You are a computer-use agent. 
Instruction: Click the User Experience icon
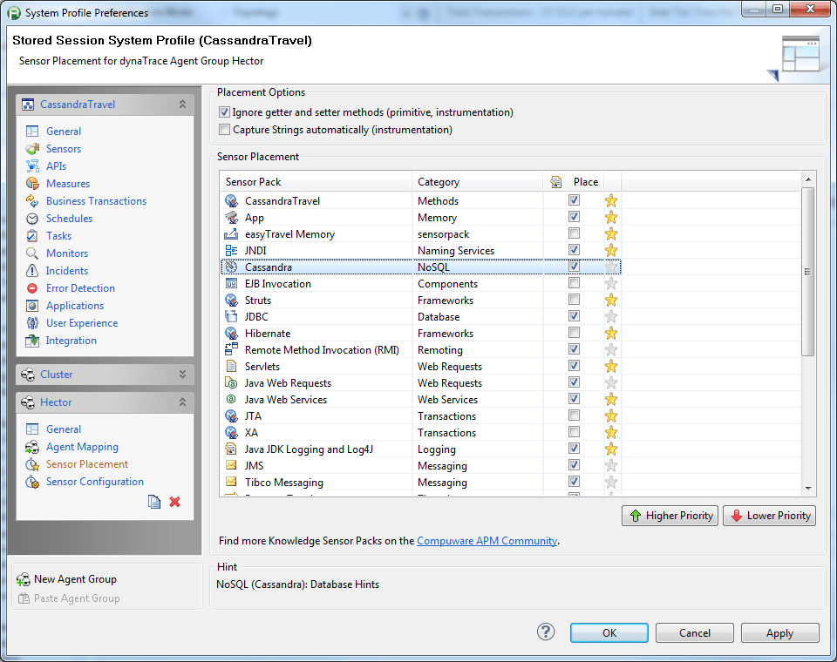click(x=32, y=323)
